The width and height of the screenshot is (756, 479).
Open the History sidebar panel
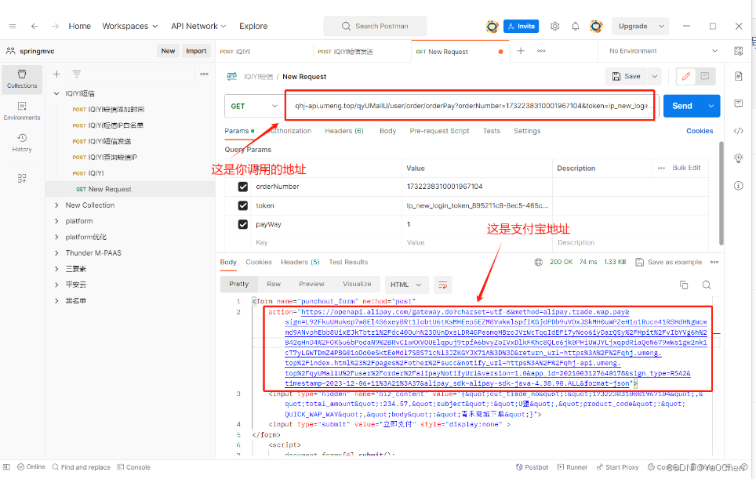coord(22,143)
